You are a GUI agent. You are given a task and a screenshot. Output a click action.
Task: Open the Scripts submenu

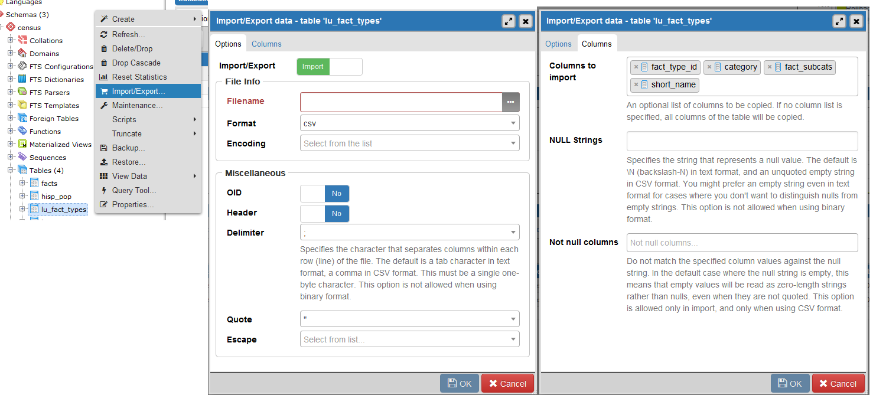point(148,119)
